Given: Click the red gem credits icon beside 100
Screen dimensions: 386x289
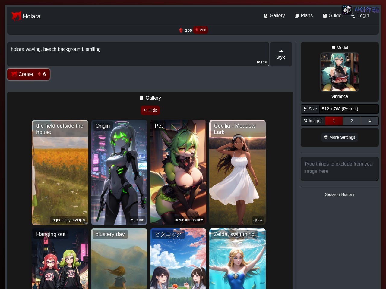Looking at the screenshot, I should tap(181, 30).
